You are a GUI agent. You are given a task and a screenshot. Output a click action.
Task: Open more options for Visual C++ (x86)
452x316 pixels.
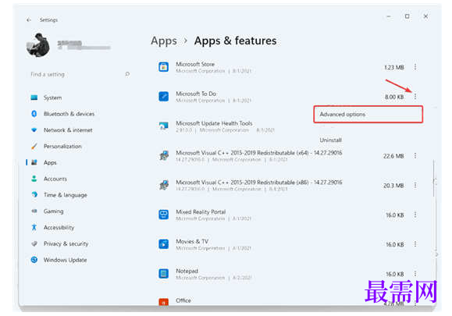point(415,185)
